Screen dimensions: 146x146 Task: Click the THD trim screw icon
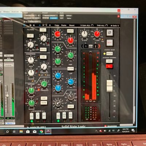[x=102, y=39]
